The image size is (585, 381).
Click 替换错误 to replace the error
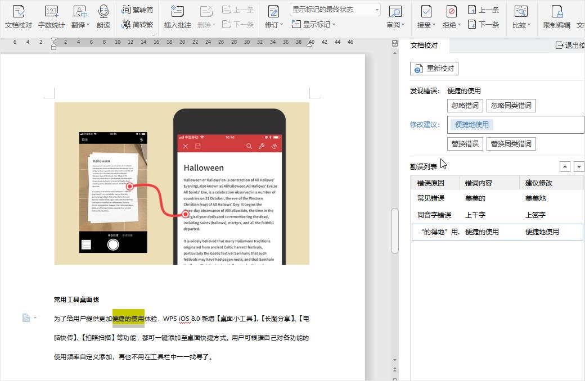click(x=465, y=144)
